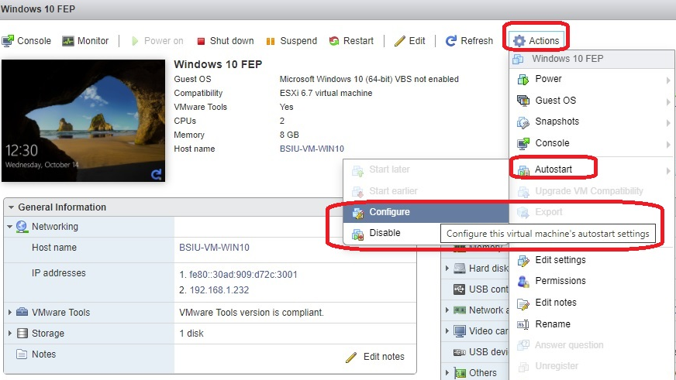This screenshot has width=676, height=380.
Task: Select Permissions from Actions menu
Action: pyautogui.click(x=560, y=281)
